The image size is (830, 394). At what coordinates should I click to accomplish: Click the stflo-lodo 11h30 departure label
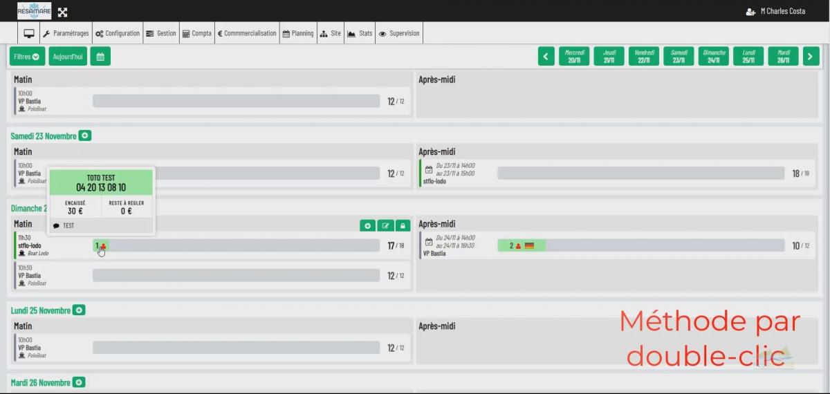point(30,245)
